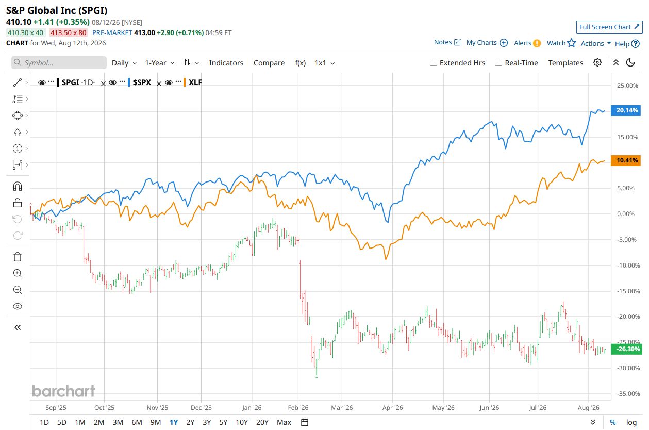Open the calendar date range picker
This screenshot has height=430, width=649.
pos(305,422)
